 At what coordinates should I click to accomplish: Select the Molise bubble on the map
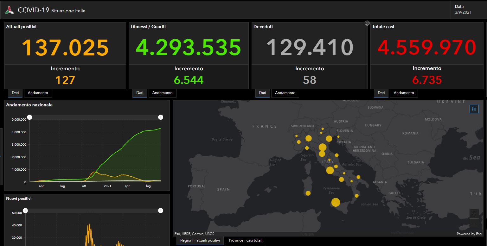344,173
